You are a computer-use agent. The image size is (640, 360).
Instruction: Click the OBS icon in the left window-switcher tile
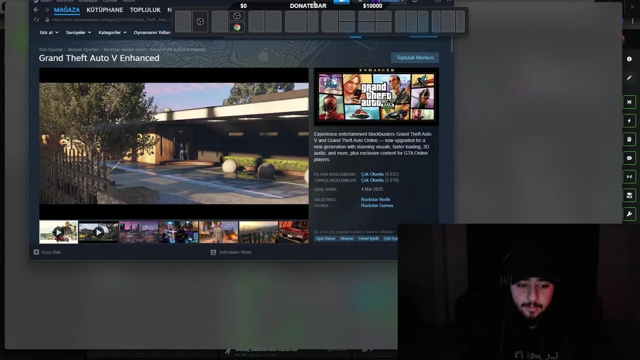click(200, 21)
